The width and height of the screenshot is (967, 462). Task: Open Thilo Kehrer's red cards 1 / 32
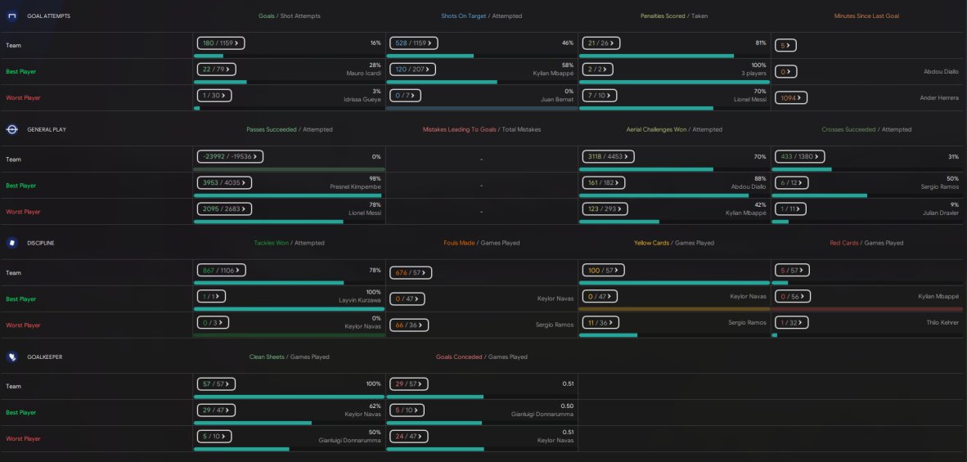click(x=791, y=323)
